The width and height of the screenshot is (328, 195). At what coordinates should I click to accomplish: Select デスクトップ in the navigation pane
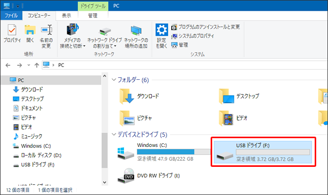point(29,99)
